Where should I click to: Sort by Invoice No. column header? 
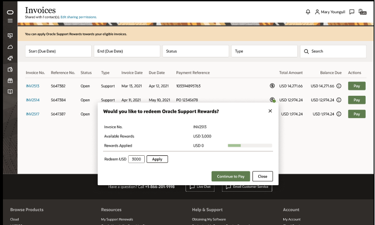pyautogui.click(x=35, y=73)
